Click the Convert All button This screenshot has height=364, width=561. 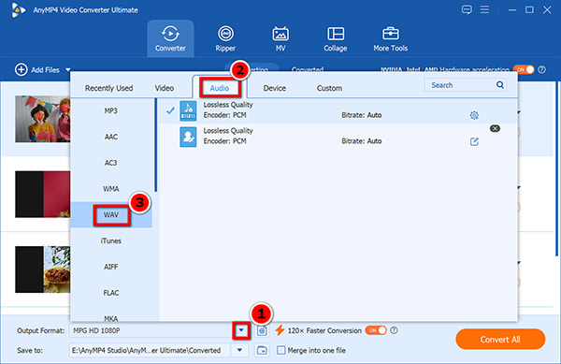pyautogui.click(x=500, y=340)
